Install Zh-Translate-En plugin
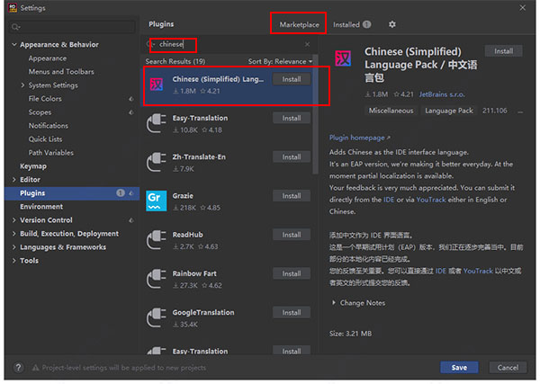This screenshot has width=540, height=384. 292,156
